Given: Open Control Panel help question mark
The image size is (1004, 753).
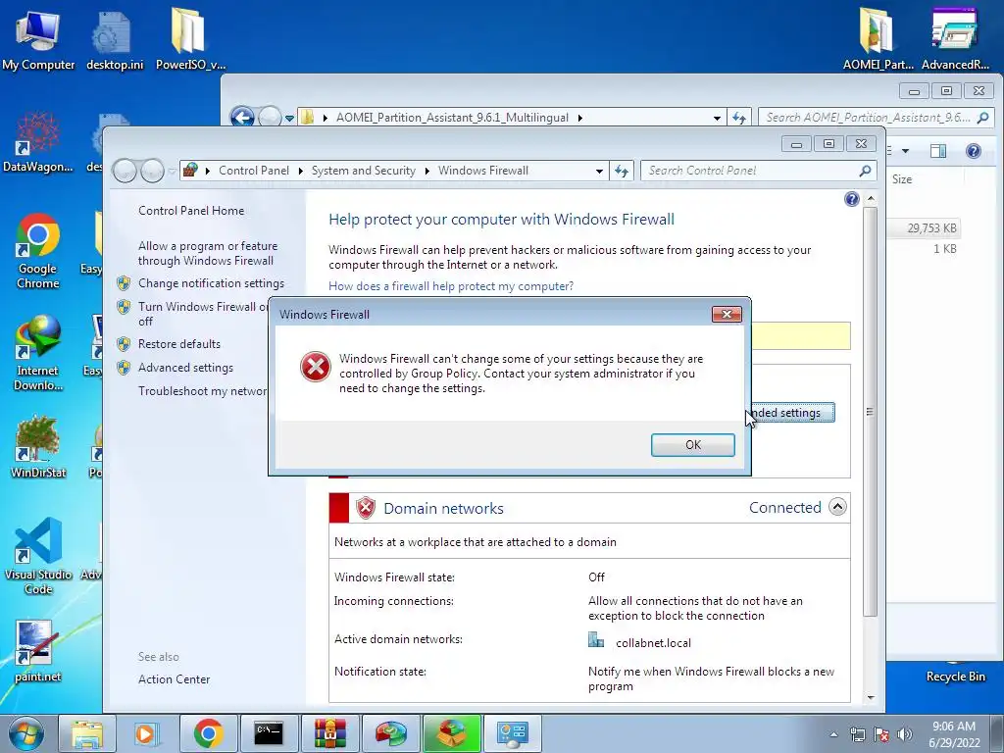Looking at the screenshot, I should [x=851, y=199].
